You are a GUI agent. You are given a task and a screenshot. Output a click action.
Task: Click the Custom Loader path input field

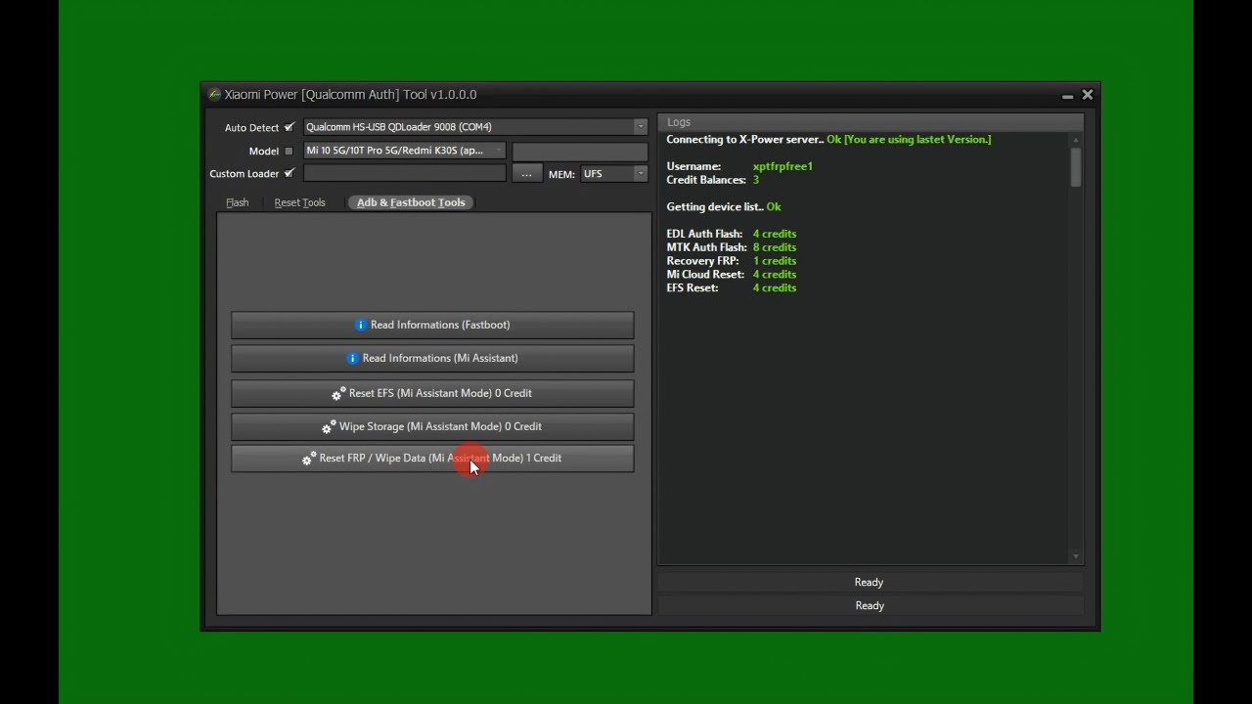tap(405, 173)
